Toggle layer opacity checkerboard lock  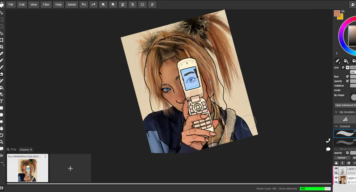click(x=347, y=153)
